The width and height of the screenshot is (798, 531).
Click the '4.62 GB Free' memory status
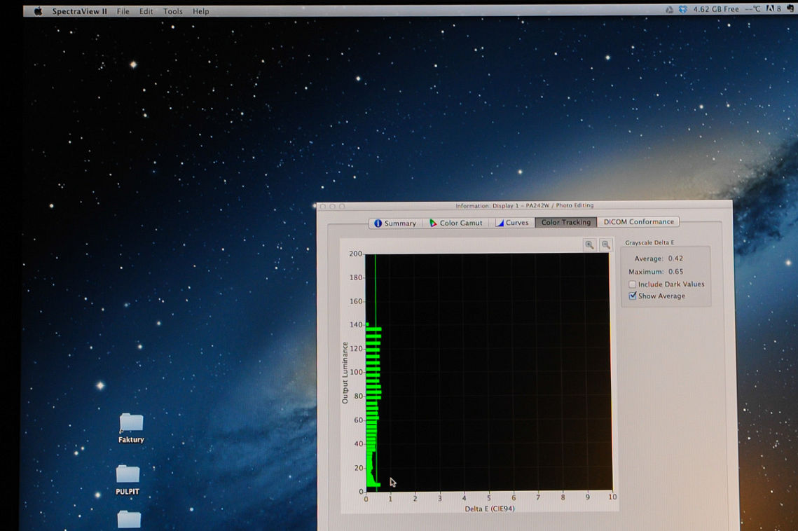(x=715, y=9)
